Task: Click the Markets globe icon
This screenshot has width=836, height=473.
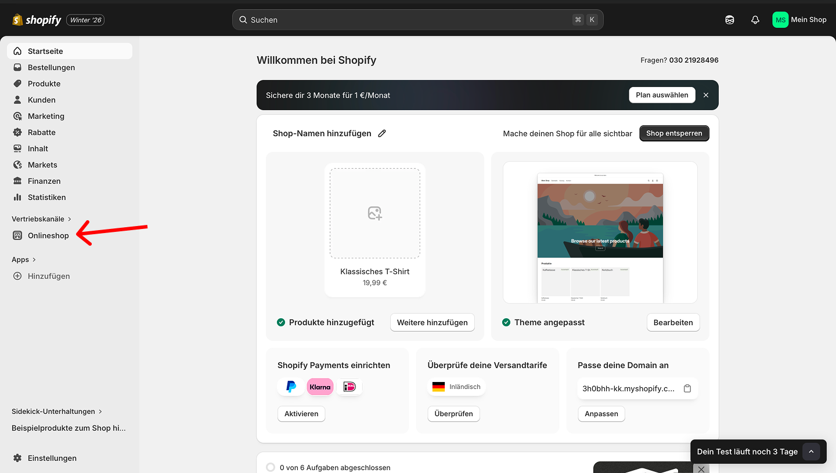Action: 17,165
